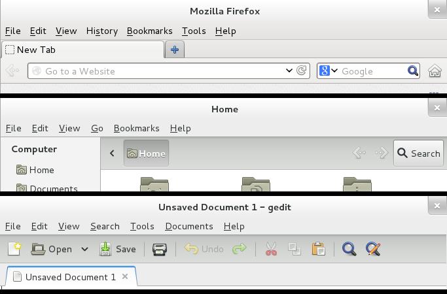Open the middle folder in the Home view
Viewport: 447px width, 294px height.
click(256, 184)
